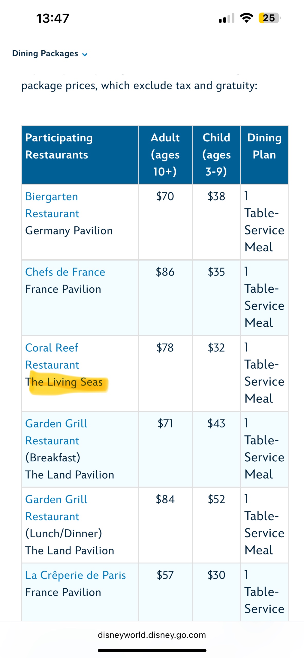Open Garden Grill Restaurant above (Breakfast)
Image resolution: width=304 pixels, height=658 pixels.
point(56,432)
